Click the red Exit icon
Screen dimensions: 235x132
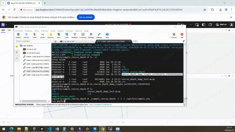tap(182, 36)
